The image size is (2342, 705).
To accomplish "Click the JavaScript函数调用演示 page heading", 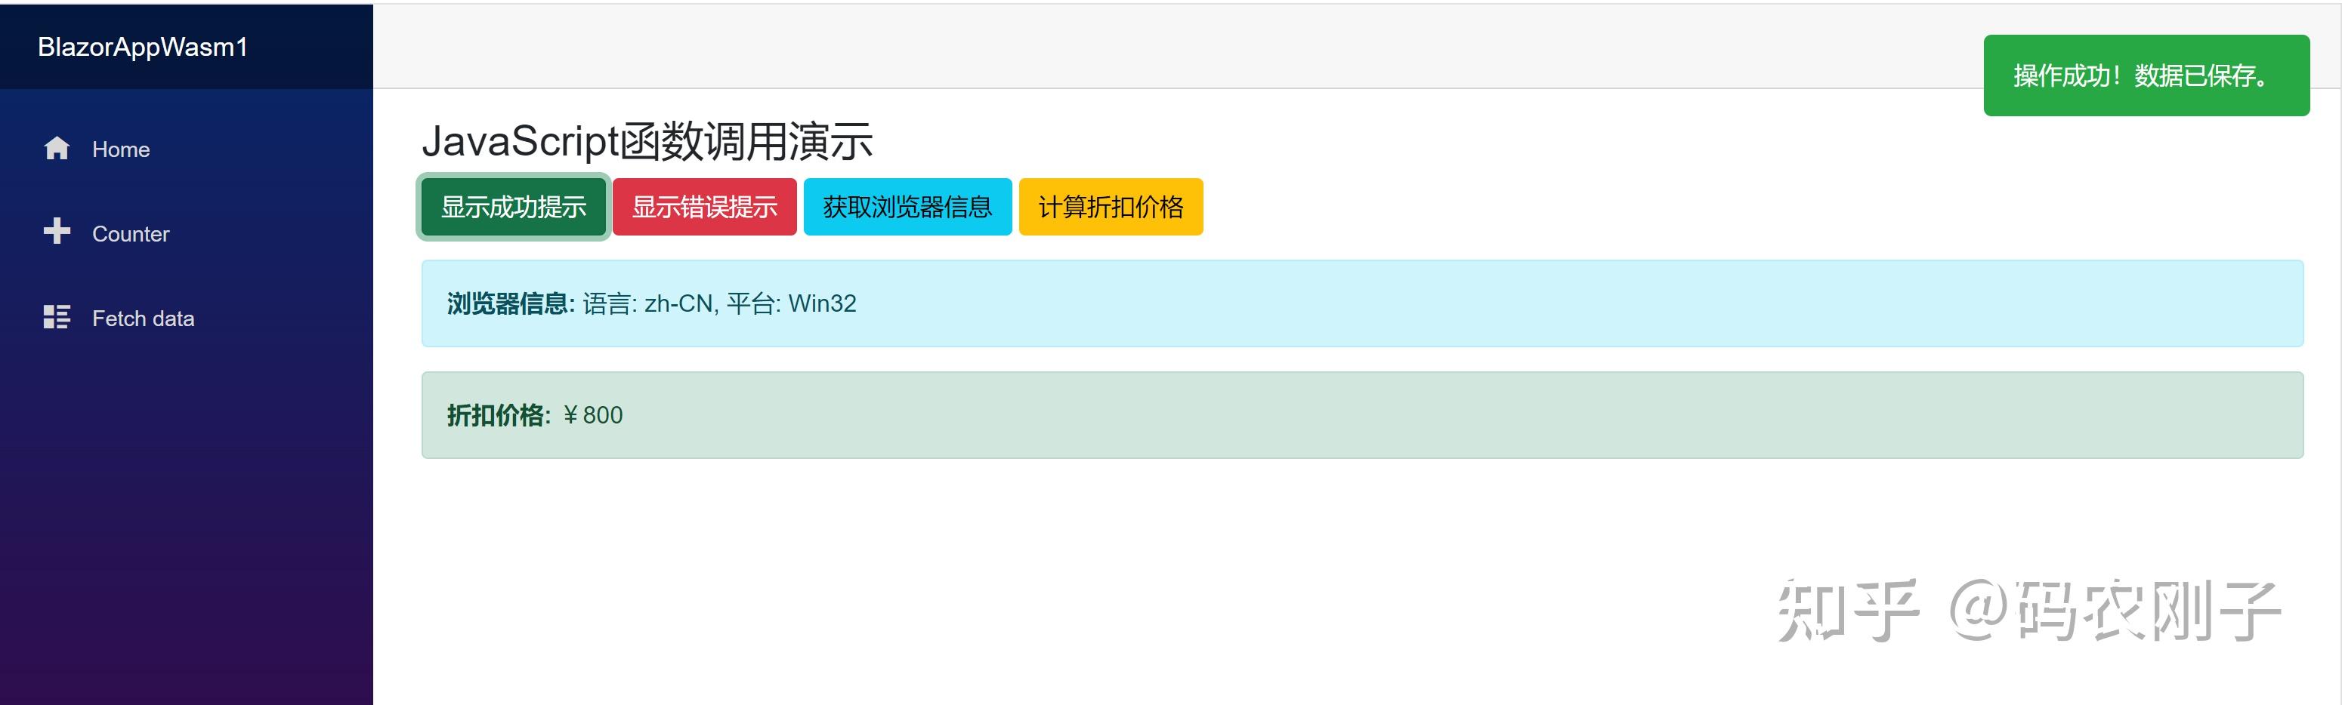I will point(649,141).
